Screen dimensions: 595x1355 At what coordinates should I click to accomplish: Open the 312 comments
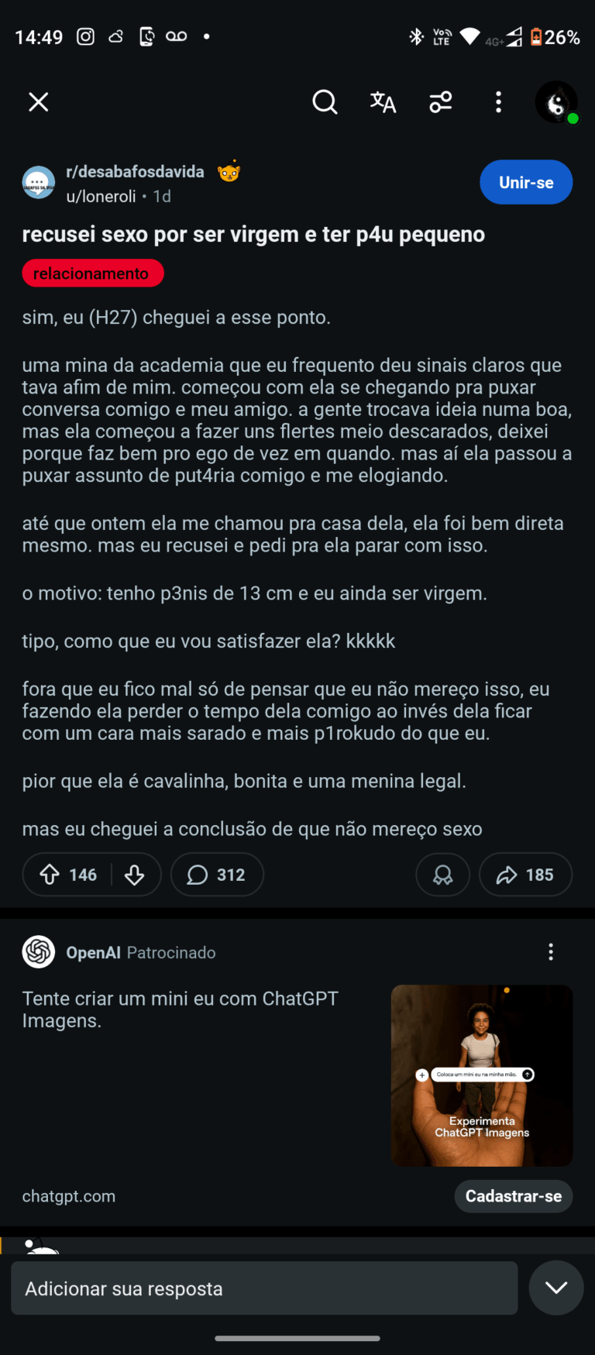217,875
